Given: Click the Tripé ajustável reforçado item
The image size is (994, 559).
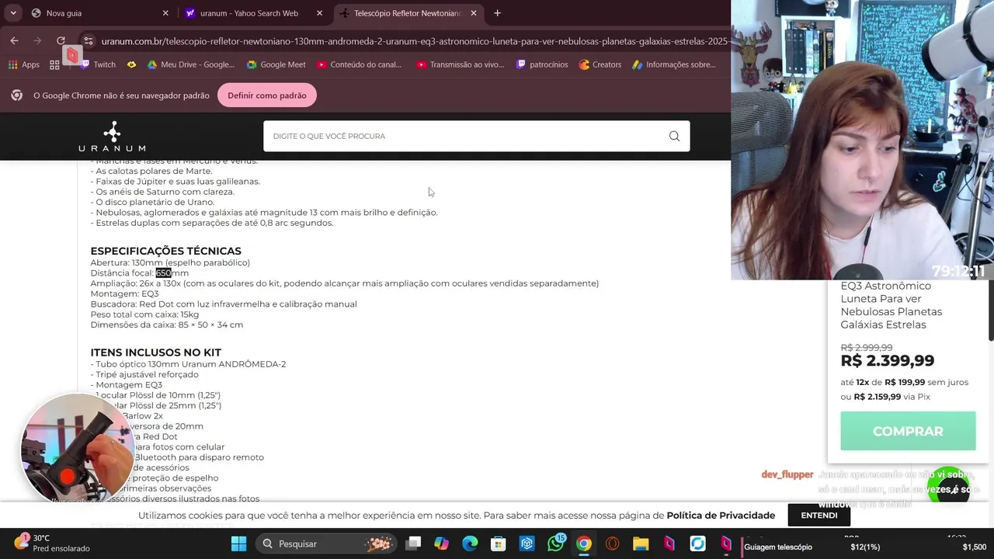Looking at the screenshot, I should pyautogui.click(x=144, y=374).
